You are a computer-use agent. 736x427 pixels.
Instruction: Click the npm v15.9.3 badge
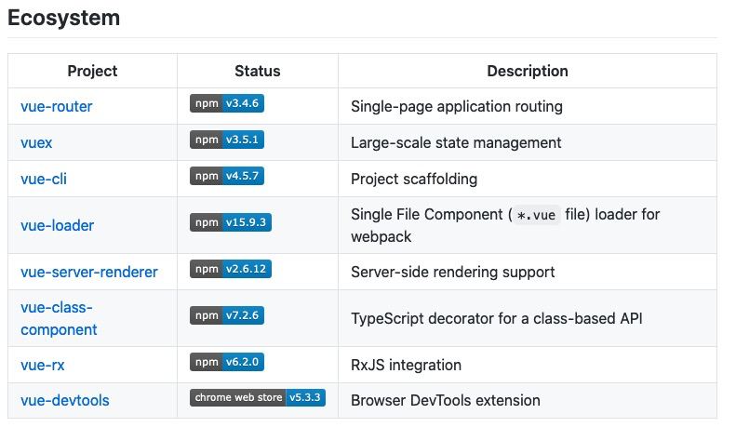click(x=231, y=222)
